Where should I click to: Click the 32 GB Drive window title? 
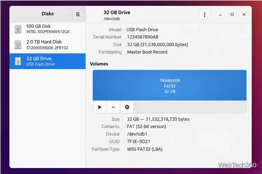(117, 12)
